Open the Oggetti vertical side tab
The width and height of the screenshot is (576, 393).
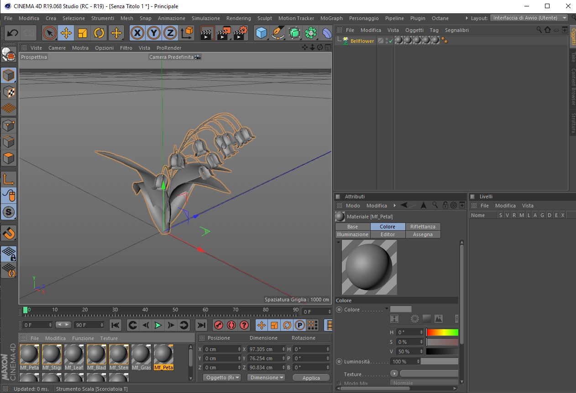(x=572, y=36)
